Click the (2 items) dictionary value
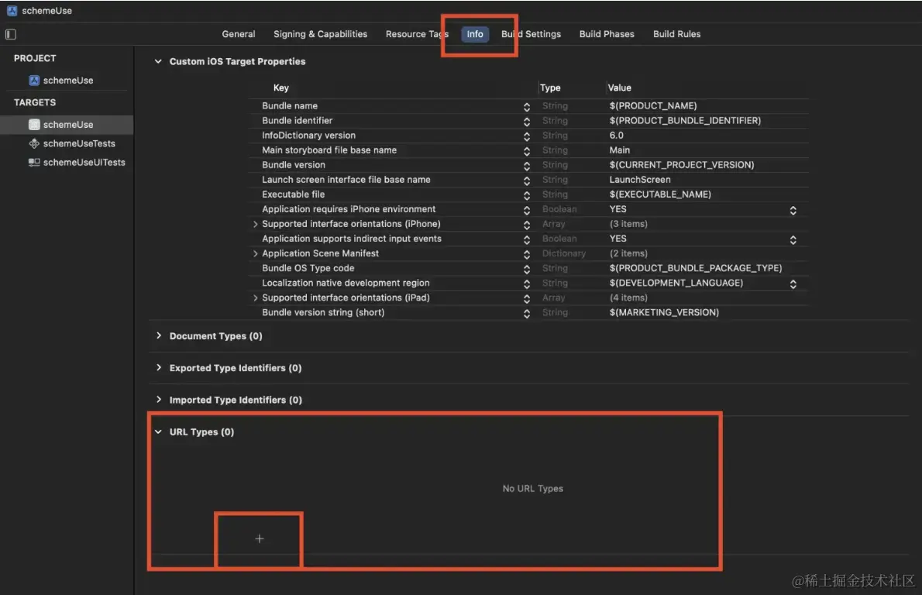The image size is (922, 595). tap(628, 253)
